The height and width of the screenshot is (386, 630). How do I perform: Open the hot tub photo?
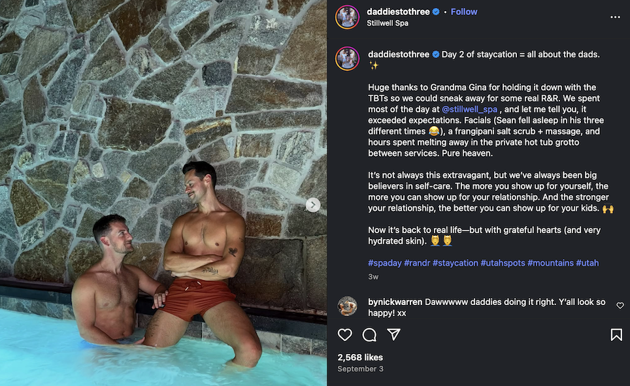click(163, 193)
